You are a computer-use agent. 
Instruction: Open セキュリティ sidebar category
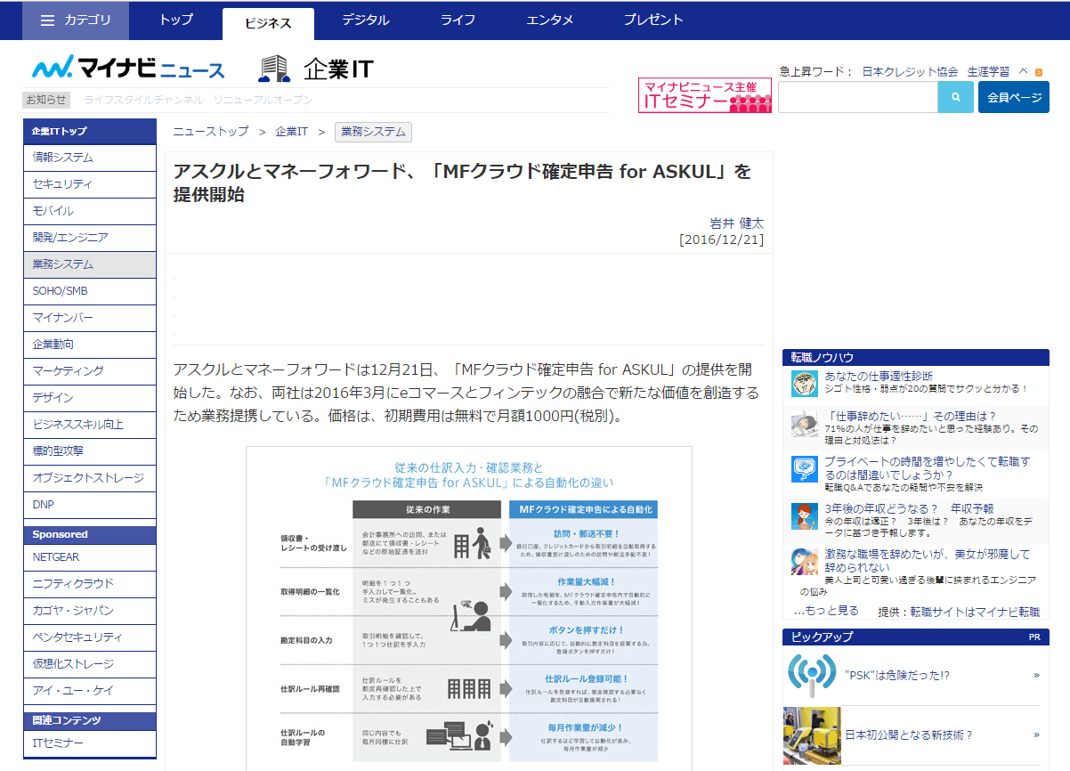[89, 184]
